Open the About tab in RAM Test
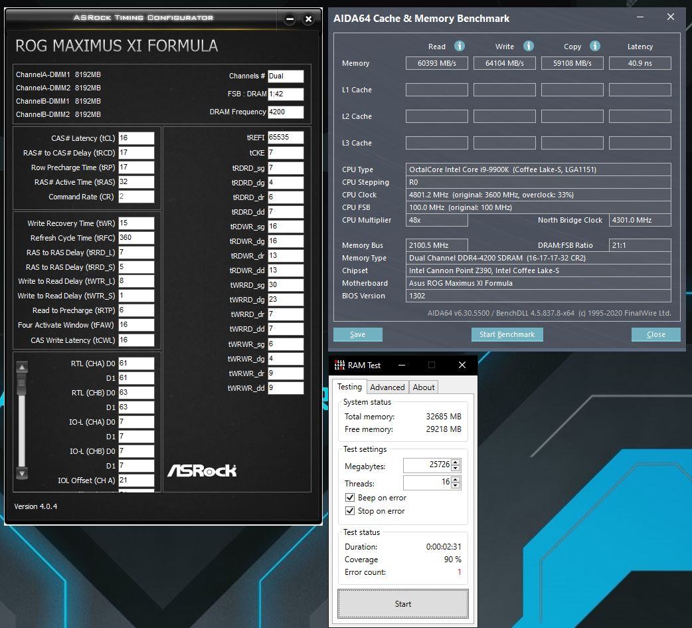The width and height of the screenshot is (692, 628). [424, 387]
